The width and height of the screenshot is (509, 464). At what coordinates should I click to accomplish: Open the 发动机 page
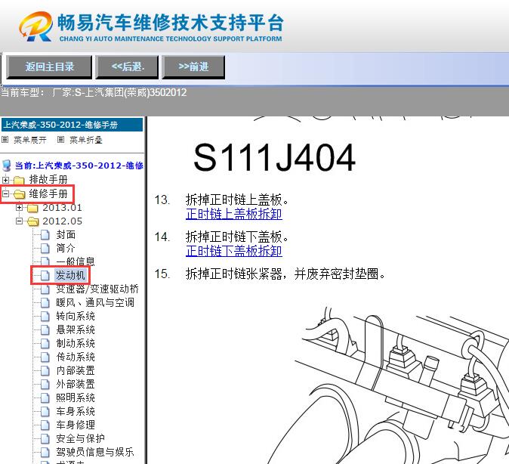(x=70, y=275)
